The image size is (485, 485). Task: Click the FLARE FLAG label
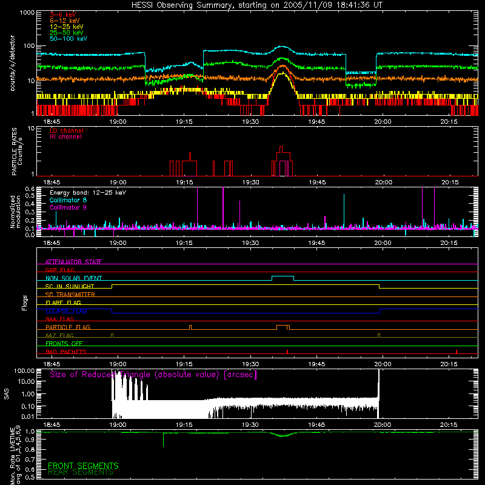63,303
